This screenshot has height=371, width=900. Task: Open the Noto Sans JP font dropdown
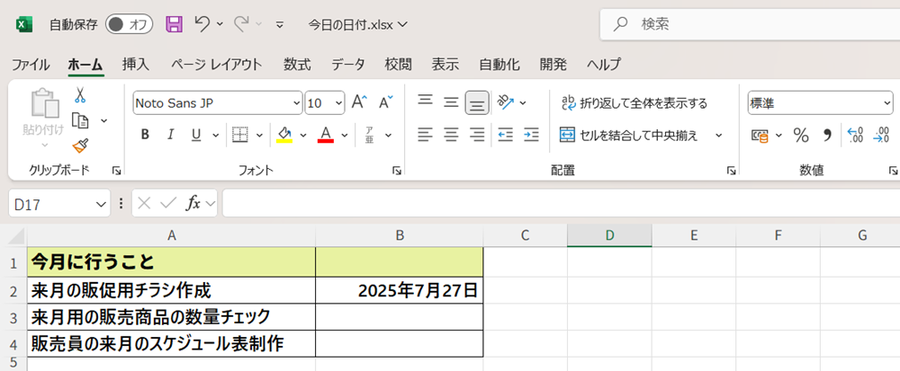click(x=297, y=103)
